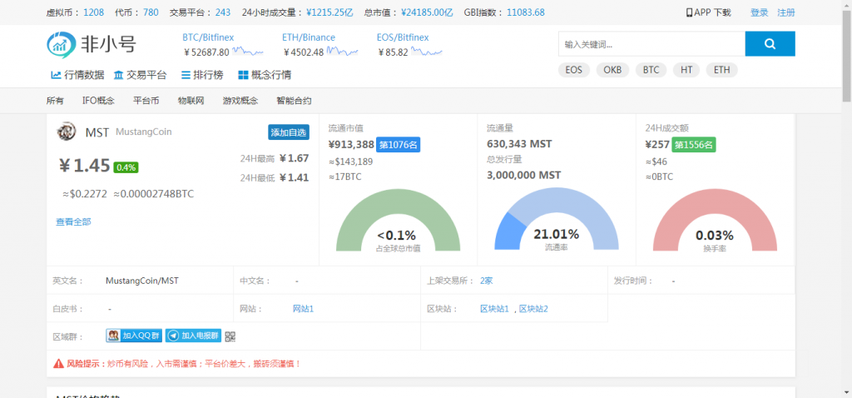Click the 24小时成交量 value ¥1215.25亿
Viewport: 852px width, 398px height.
329,12
